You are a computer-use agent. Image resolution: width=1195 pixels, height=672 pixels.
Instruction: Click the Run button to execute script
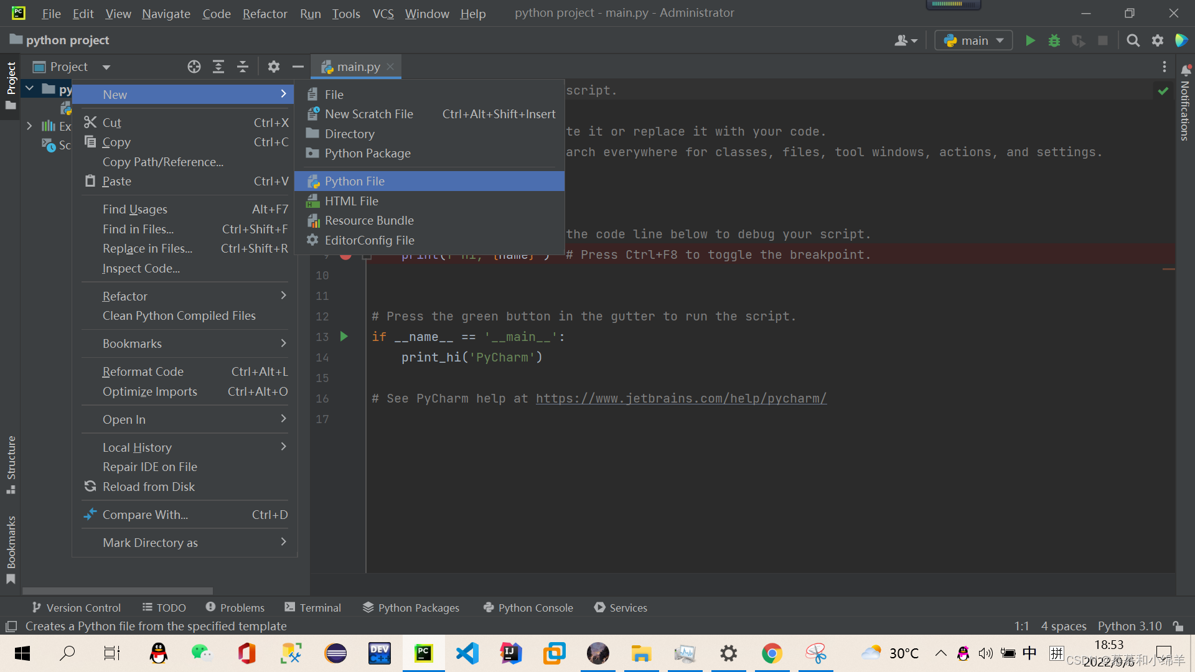[x=1029, y=39]
